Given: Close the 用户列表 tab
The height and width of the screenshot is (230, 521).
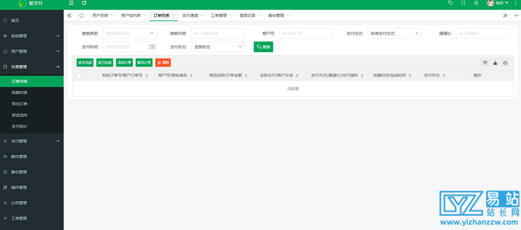Looking at the screenshot, I should point(112,15).
